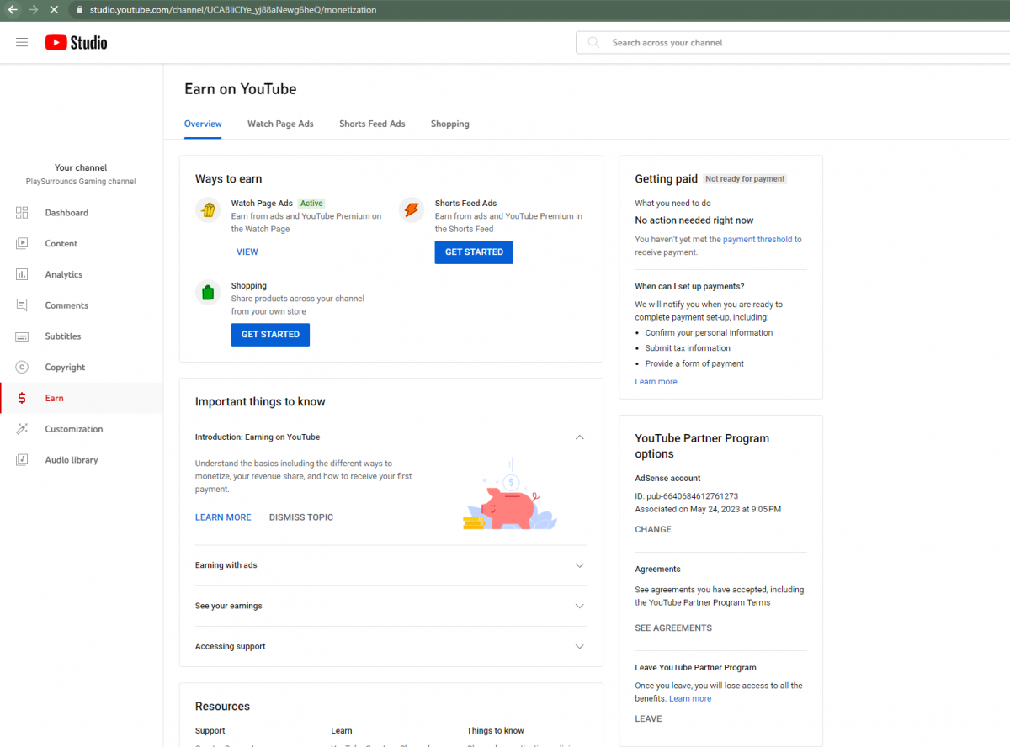1010x747 pixels.
Task: Click the YouTube Studio logo
Action: (76, 42)
